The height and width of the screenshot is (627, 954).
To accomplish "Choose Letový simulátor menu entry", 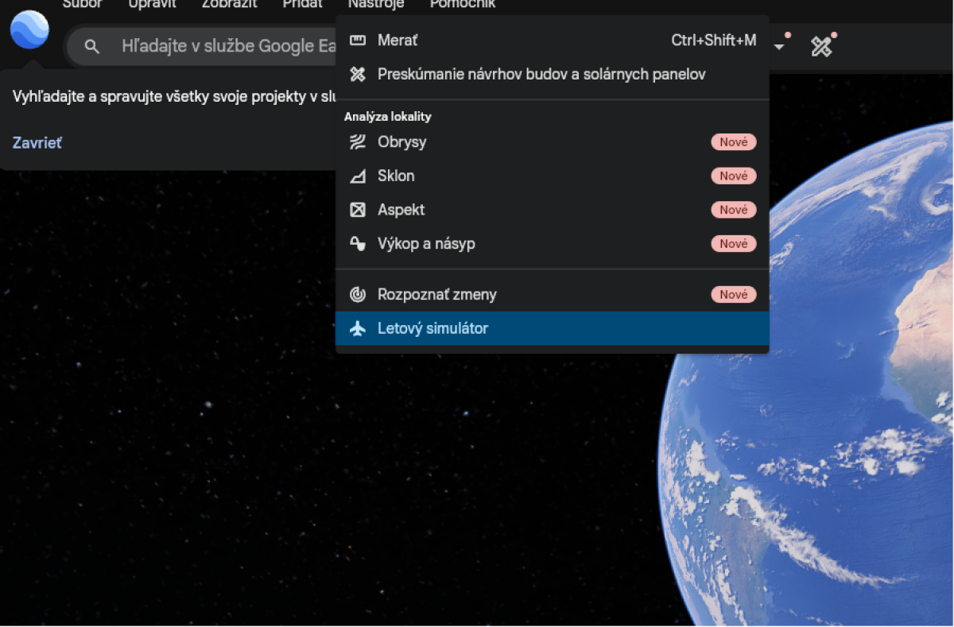I will click(x=552, y=328).
